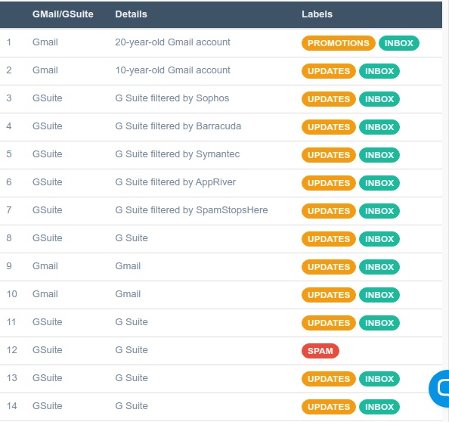Click the Details column header
449x422 pixels.
131,14
